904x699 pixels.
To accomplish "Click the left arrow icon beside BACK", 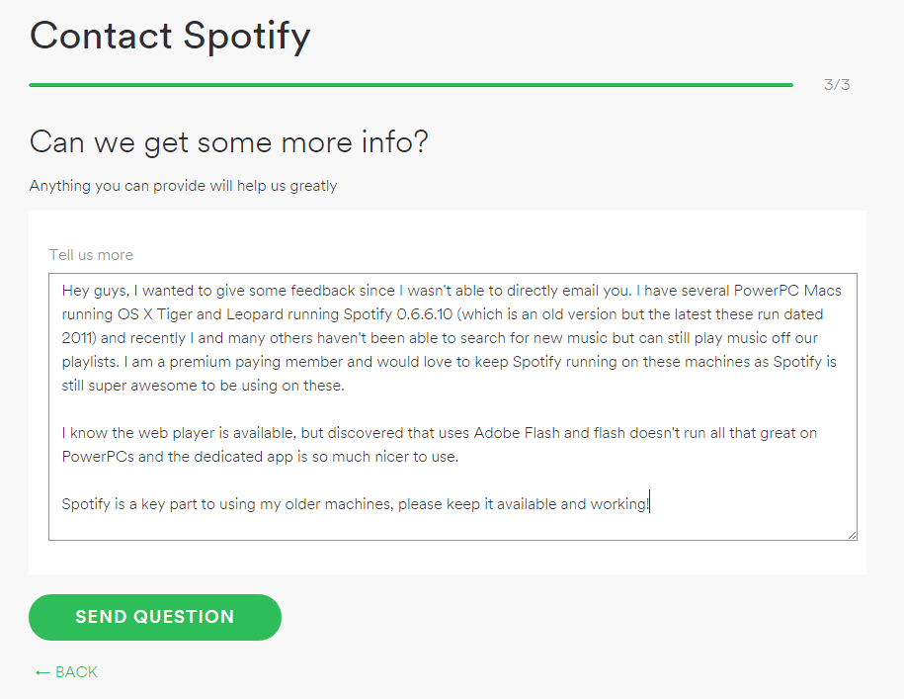I will pos(42,672).
